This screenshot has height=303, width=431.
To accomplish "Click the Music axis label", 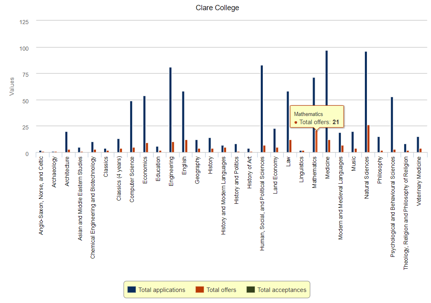I will click(353, 164).
